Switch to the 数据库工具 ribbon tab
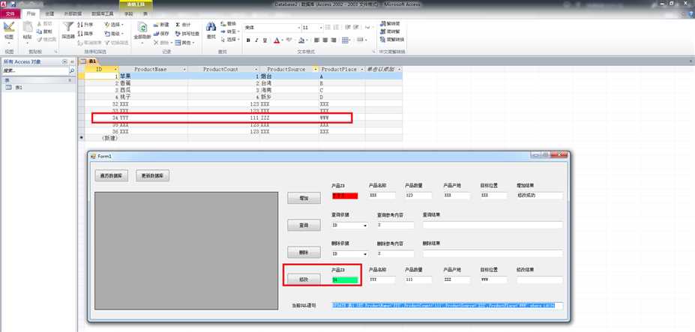Viewport: 695px width, 332px height. (x=103, y=13)
